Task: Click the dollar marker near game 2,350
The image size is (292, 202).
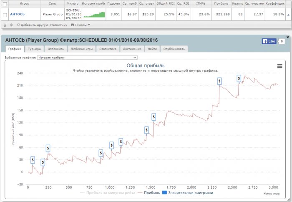Action: coord(219,80)
